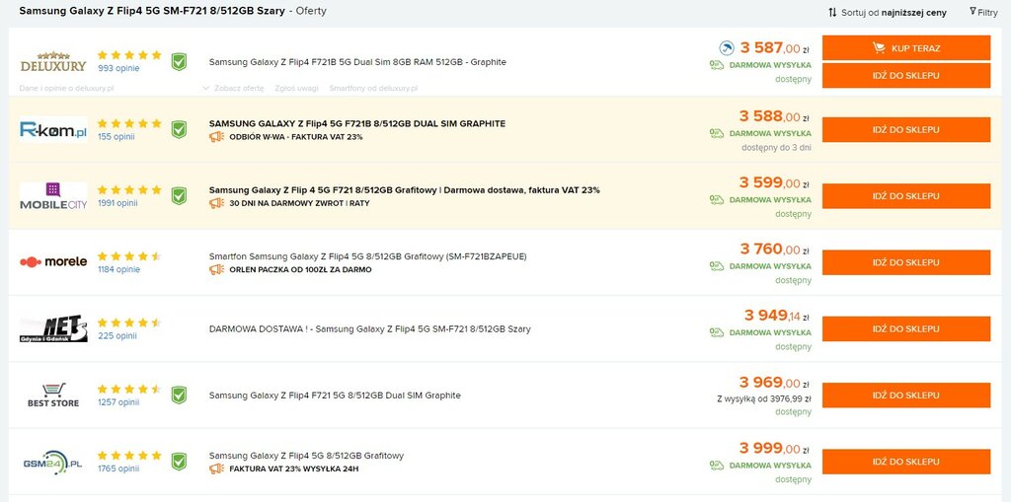The width and height of the screenshot is (1011, 502).
Task: Open NET offer title DARMOWA DOSTAWA
Action: point(369,329)
